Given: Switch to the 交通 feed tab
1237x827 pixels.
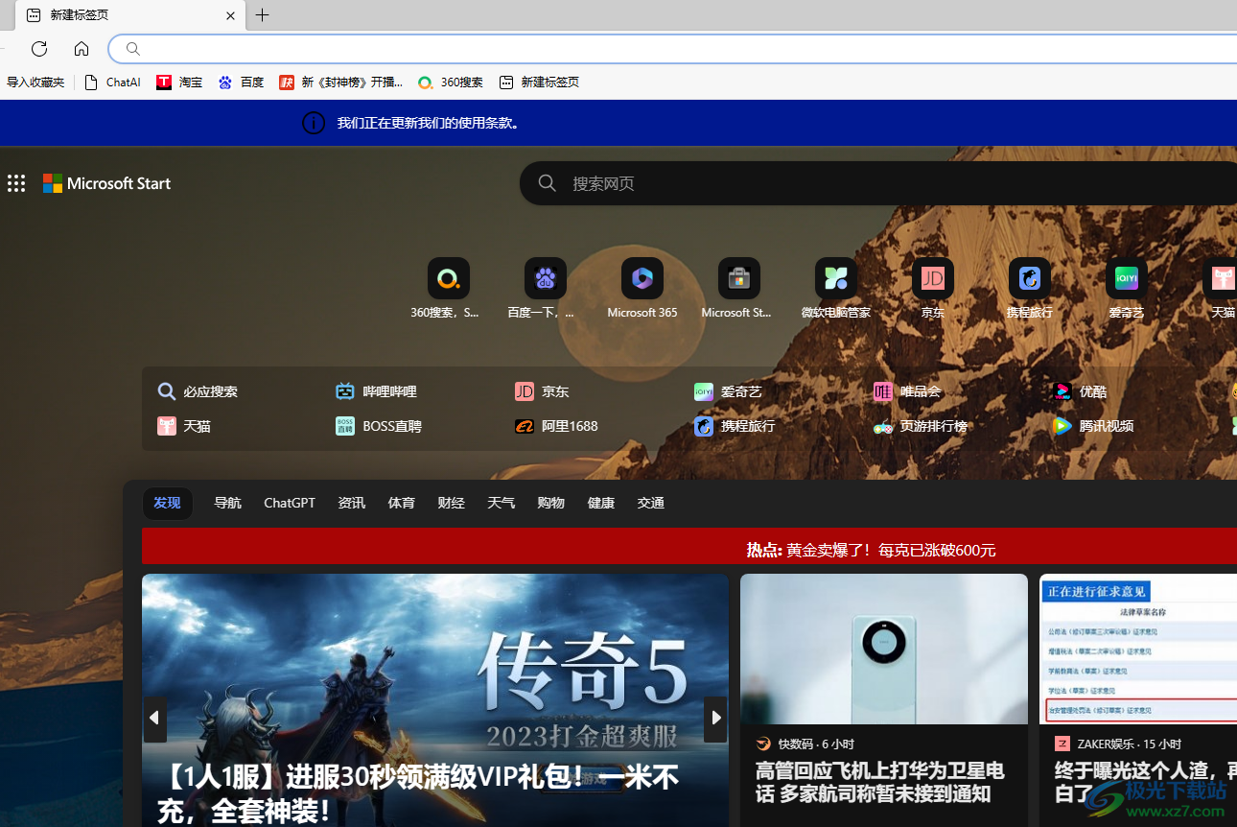Looking at the screenshot, I should coord(650,503).
